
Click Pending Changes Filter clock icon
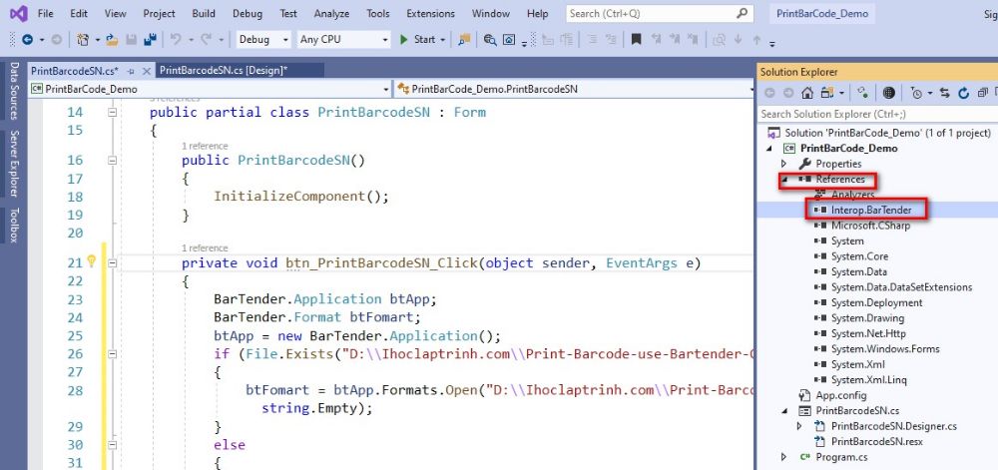(x=916, y=93)
